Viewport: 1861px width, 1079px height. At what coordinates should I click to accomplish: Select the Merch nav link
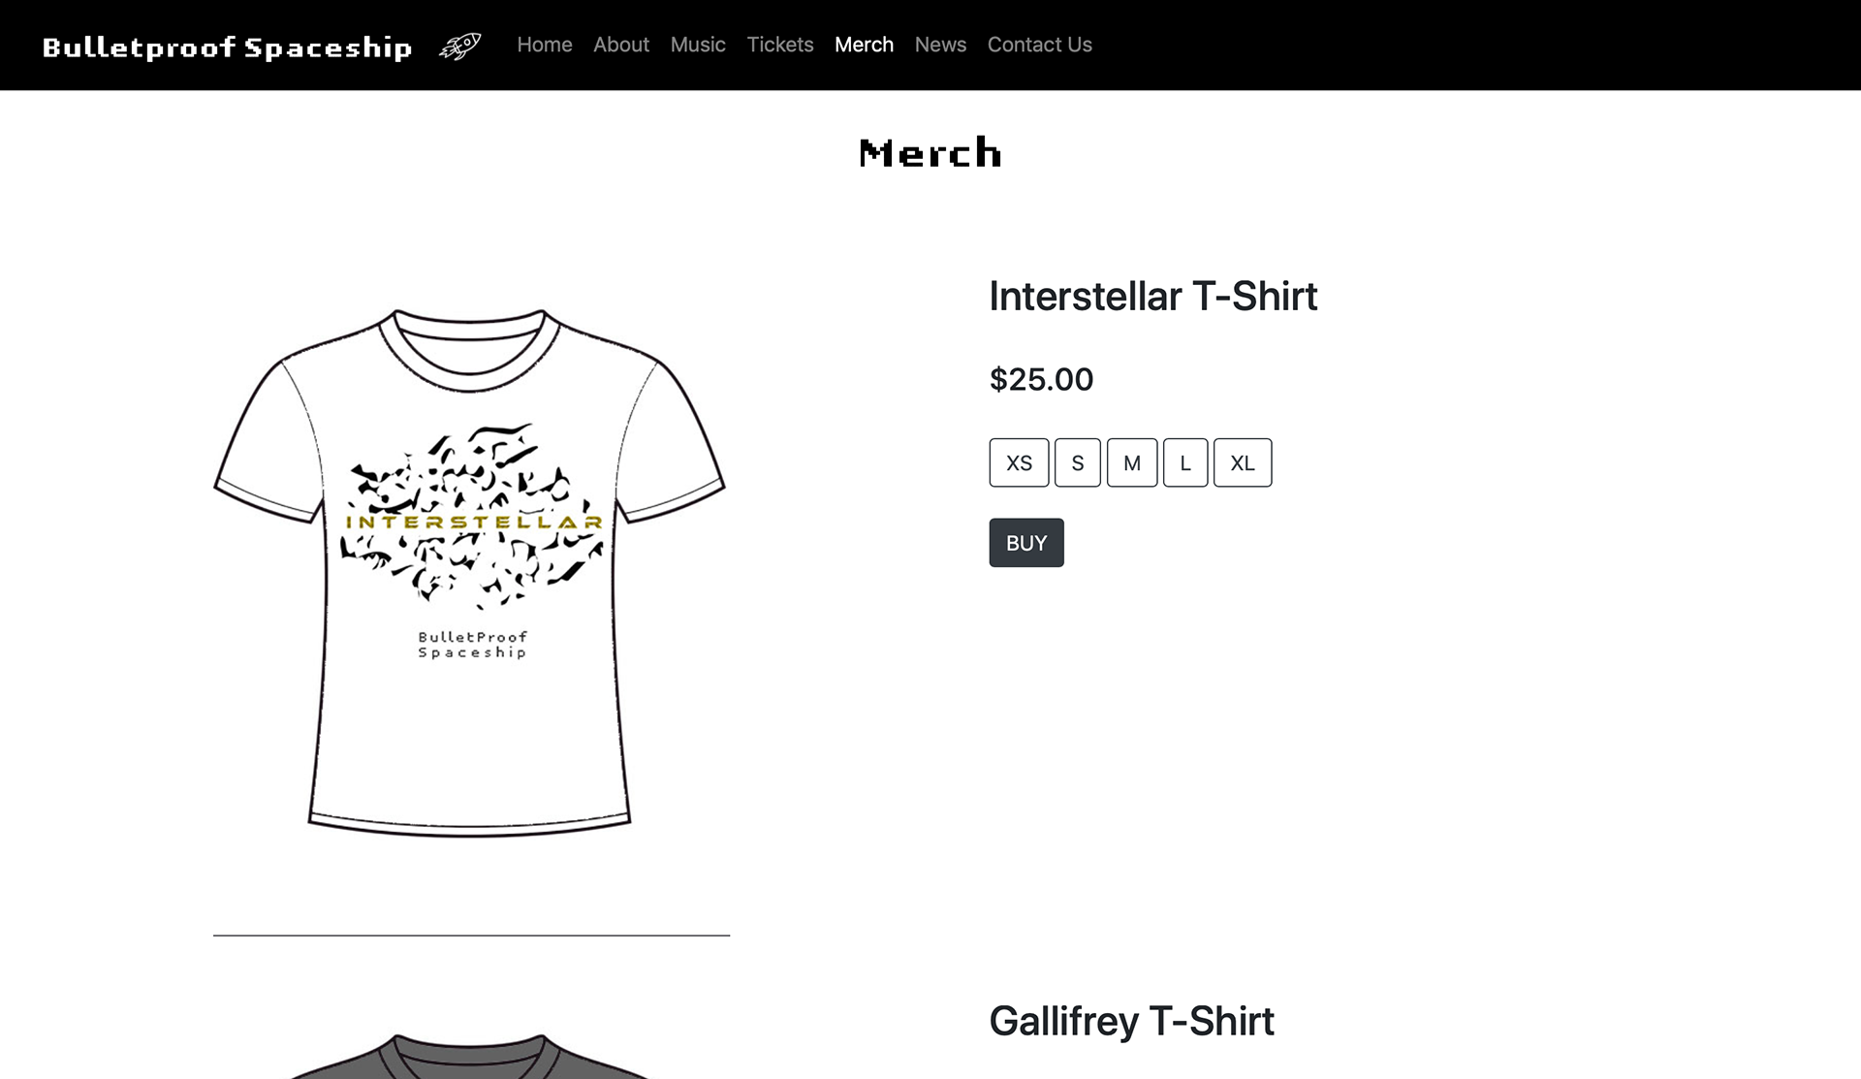pyautogui.click(x=864, y=45)
